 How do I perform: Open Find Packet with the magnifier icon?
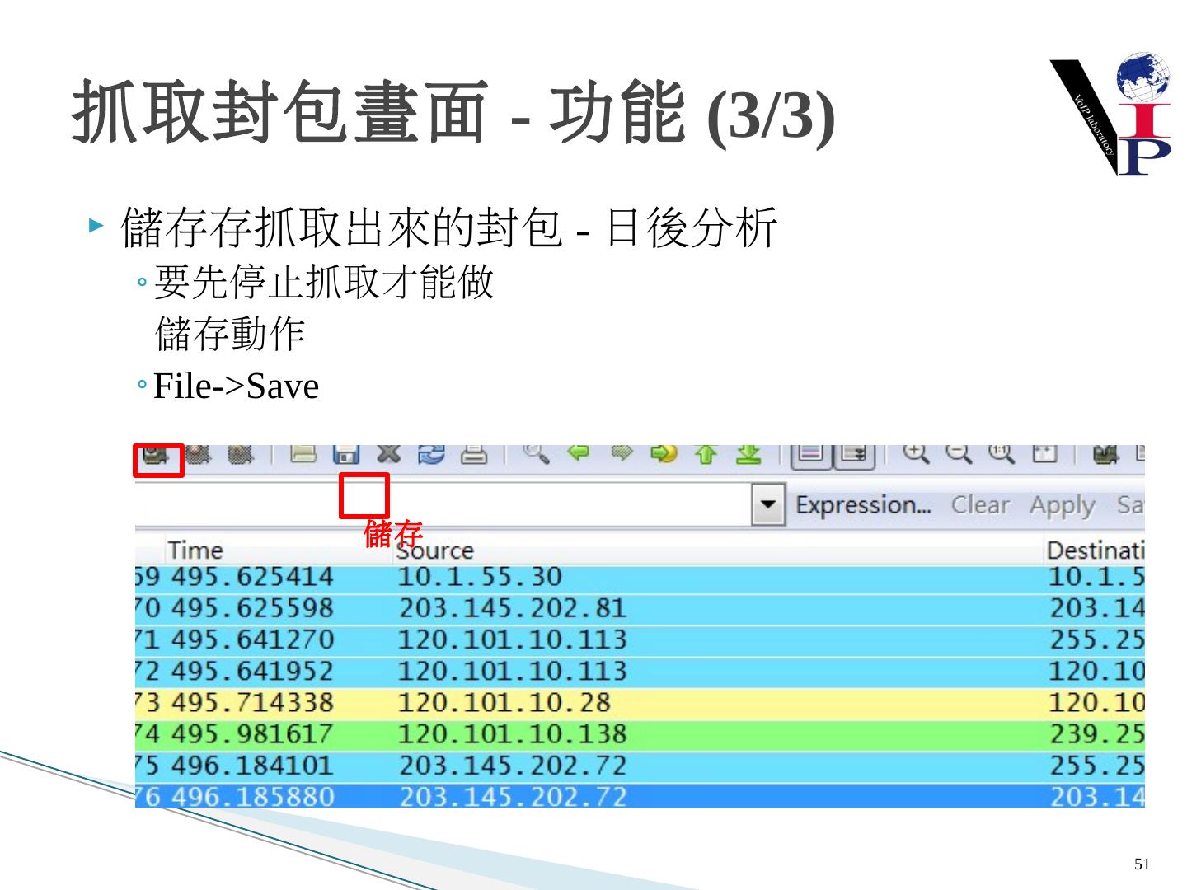[537, 453]
